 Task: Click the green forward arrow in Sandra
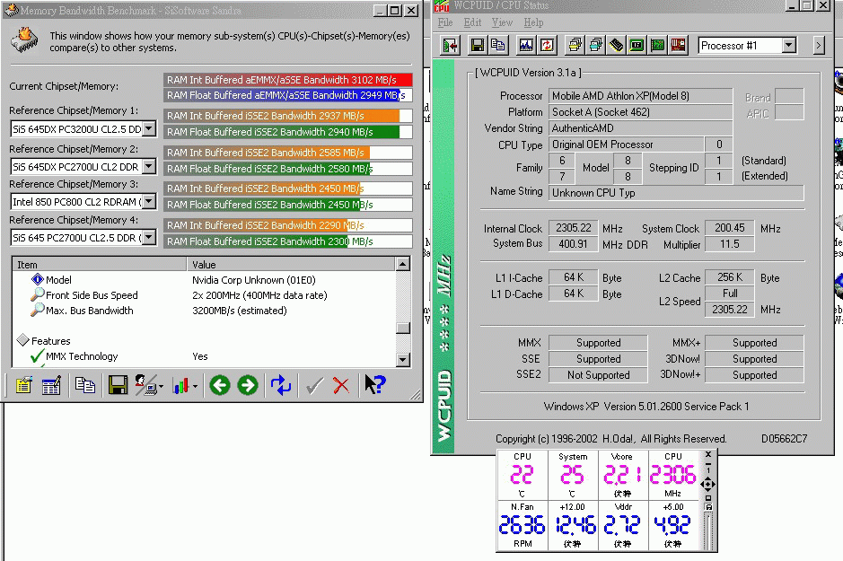248,385
